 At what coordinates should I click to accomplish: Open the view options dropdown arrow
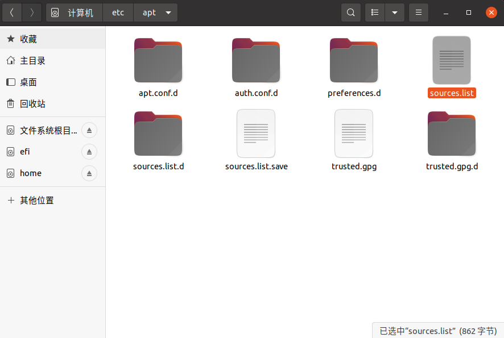click(x=395, y=12)
